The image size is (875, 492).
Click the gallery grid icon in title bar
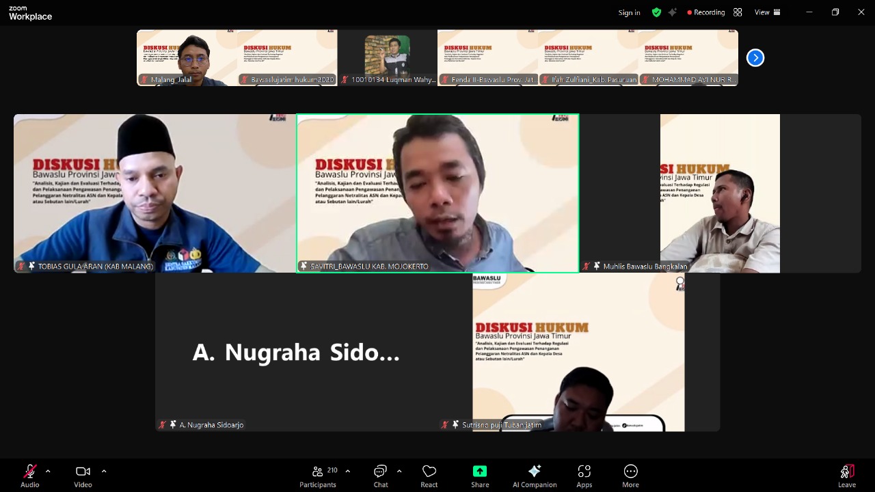(738, 12)
